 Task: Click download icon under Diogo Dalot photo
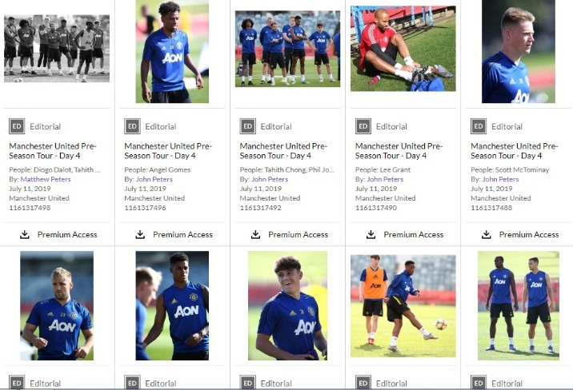click(x=25, y=235)
